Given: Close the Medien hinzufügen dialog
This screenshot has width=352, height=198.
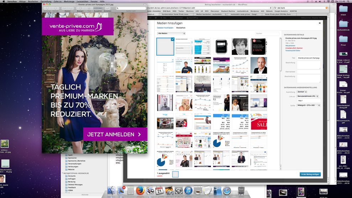Looking at the screenshot, I should (320, 23).
